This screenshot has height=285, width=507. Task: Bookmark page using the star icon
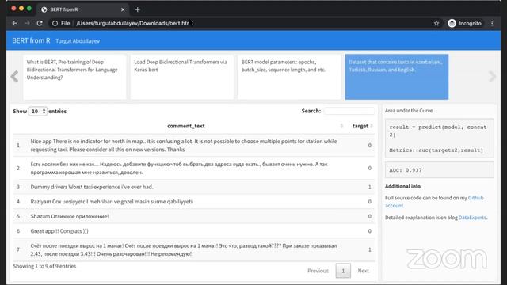436,23
